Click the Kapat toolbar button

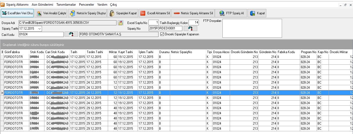(257, 13)
